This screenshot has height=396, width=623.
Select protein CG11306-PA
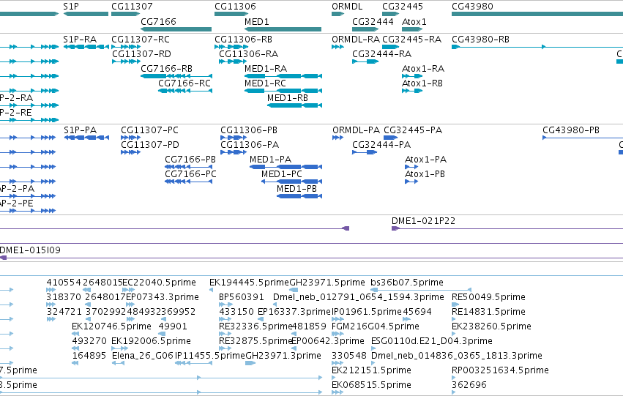(x=234, y=152)
